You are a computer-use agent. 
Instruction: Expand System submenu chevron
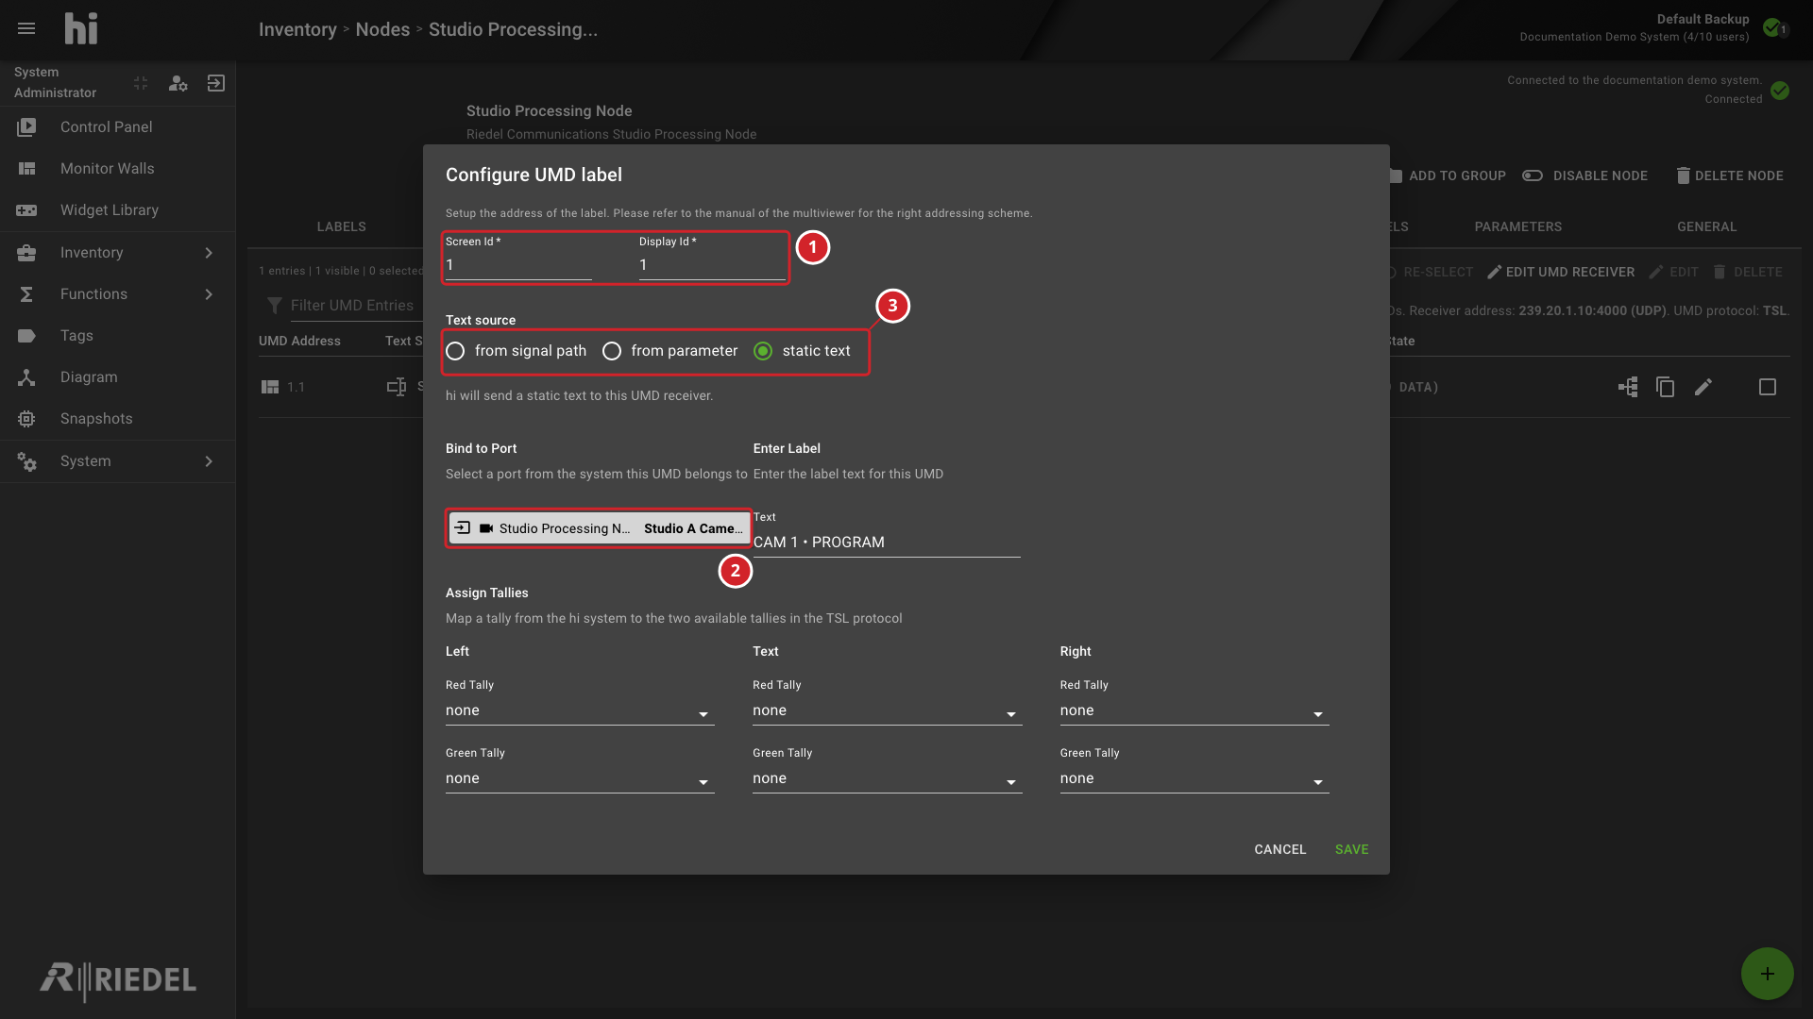[209, 460]
